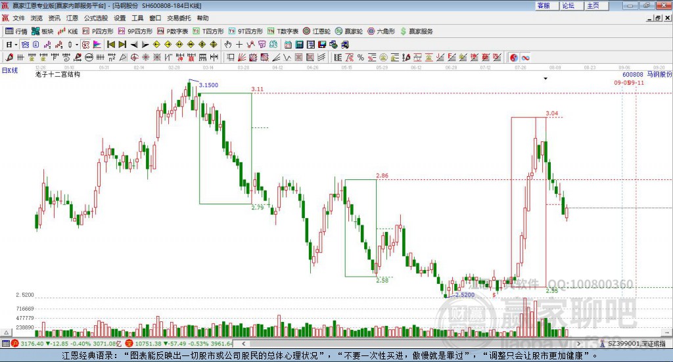Image resolution: width=673 pixels, height=362 pixels.
Task: Click the horizontal scrollbar track at bottom
Action: [x=411, y=344]
